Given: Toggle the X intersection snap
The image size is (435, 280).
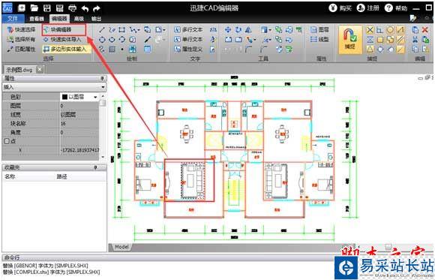Looking at the screenshot, I should click(370, 30).
